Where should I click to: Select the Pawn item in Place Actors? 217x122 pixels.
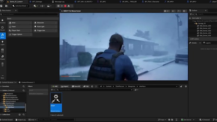tap(20, 26)
